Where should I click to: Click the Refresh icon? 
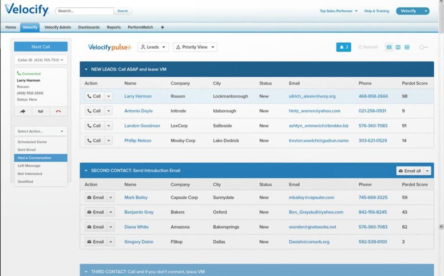point(368,47)
